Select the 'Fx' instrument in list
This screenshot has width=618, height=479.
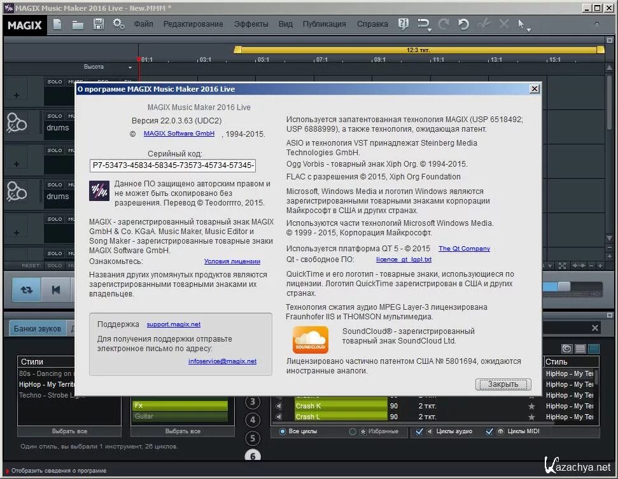181,405
